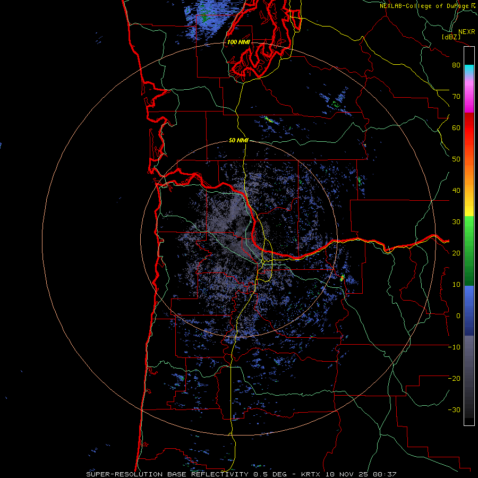478x478 pixels.
Task: Click the blue segment of the reflectivity color bar
Action: pos(469,311)
